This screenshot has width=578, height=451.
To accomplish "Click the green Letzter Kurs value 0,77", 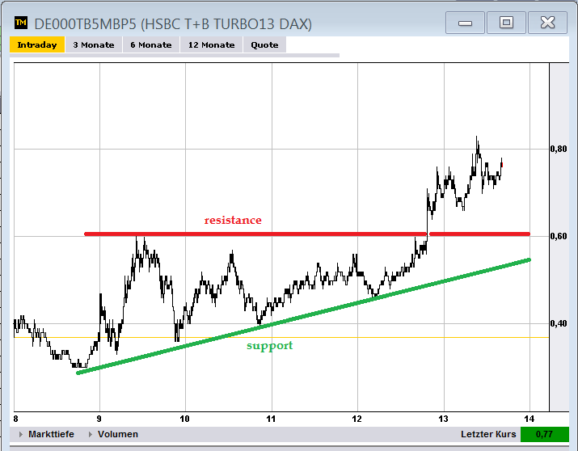I will pos(545,434).
